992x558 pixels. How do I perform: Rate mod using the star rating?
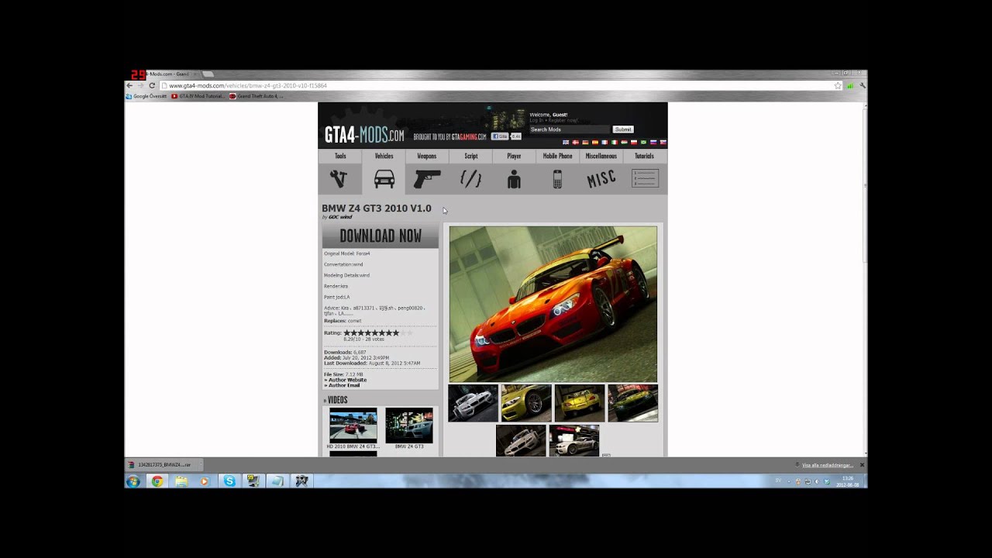(378, 332)
